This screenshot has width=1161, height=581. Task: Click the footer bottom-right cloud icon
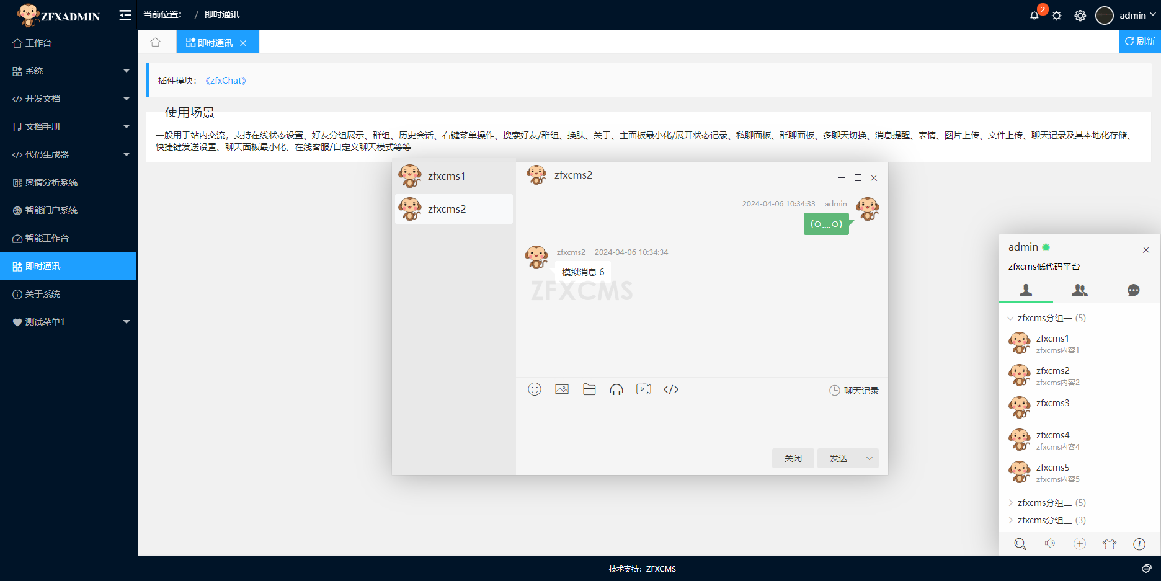1147,569
